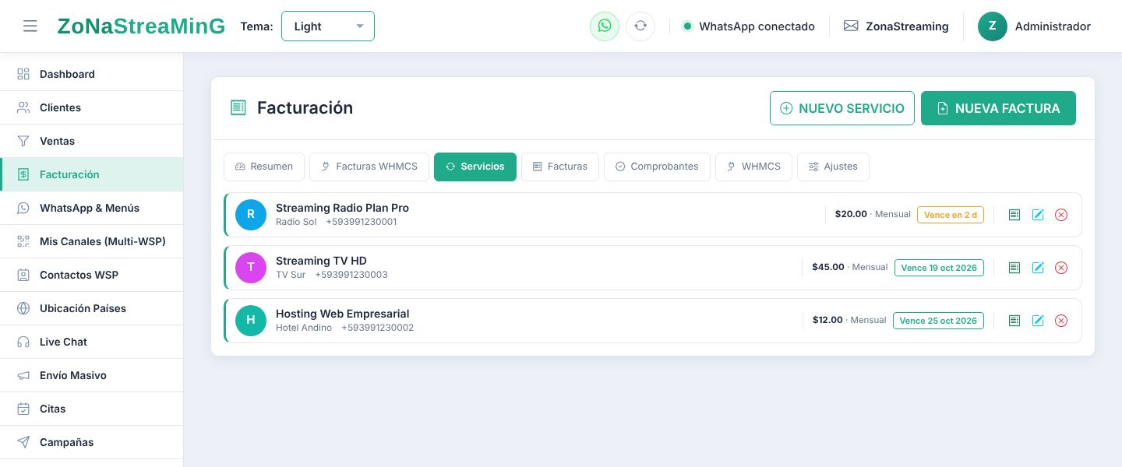The image size is (1122, 467).
Task: Click the Z administrator avatar
Action: tap(993, 26)
